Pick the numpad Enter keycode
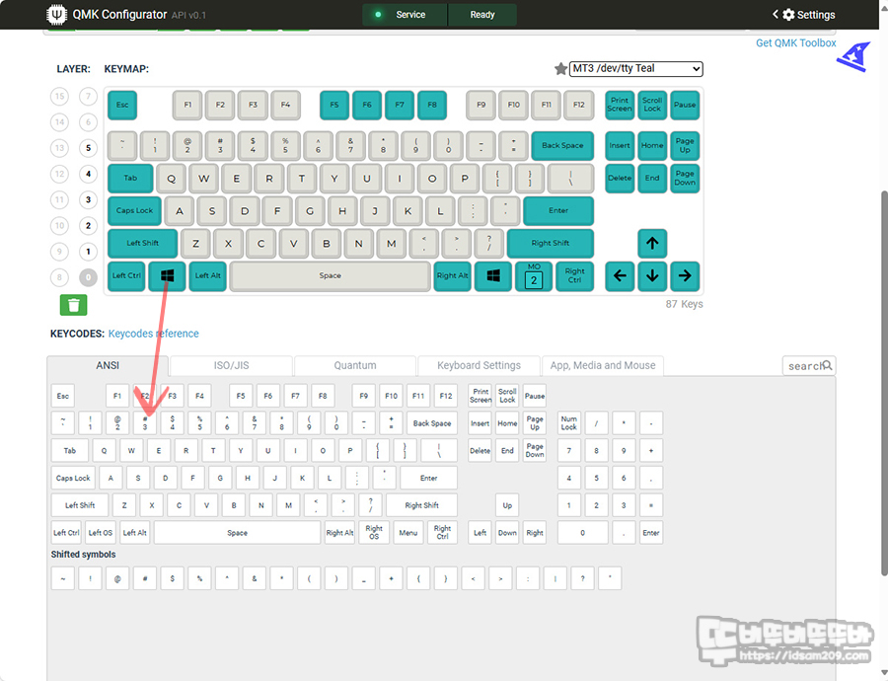The width and height of the screenshot is (888, 681). [x=651, y=533]
